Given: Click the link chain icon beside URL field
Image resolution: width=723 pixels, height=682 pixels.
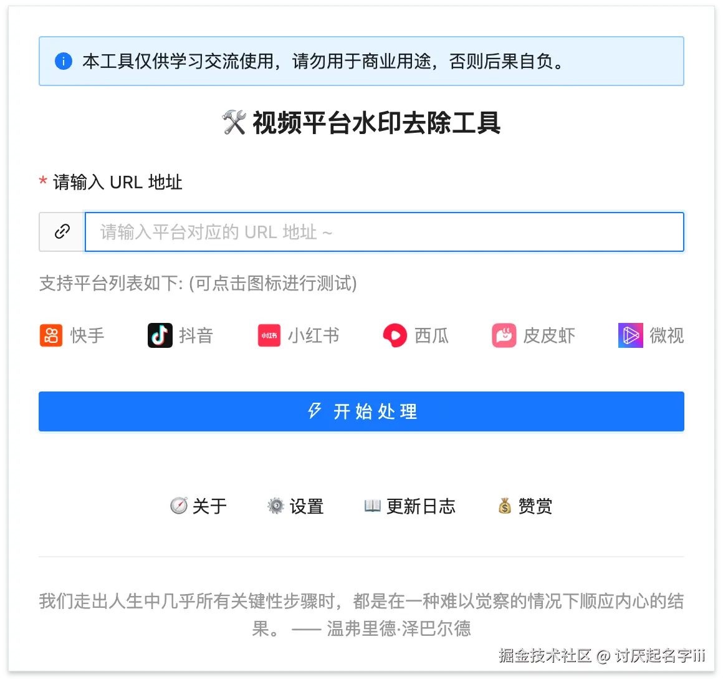Looking at the screenshot, I should click(x=62, y=231).
